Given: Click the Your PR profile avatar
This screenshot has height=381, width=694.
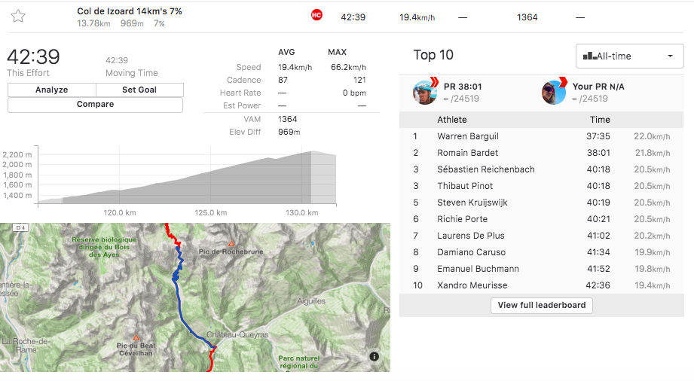Looking at the screenshot, I should coord(554,92).
